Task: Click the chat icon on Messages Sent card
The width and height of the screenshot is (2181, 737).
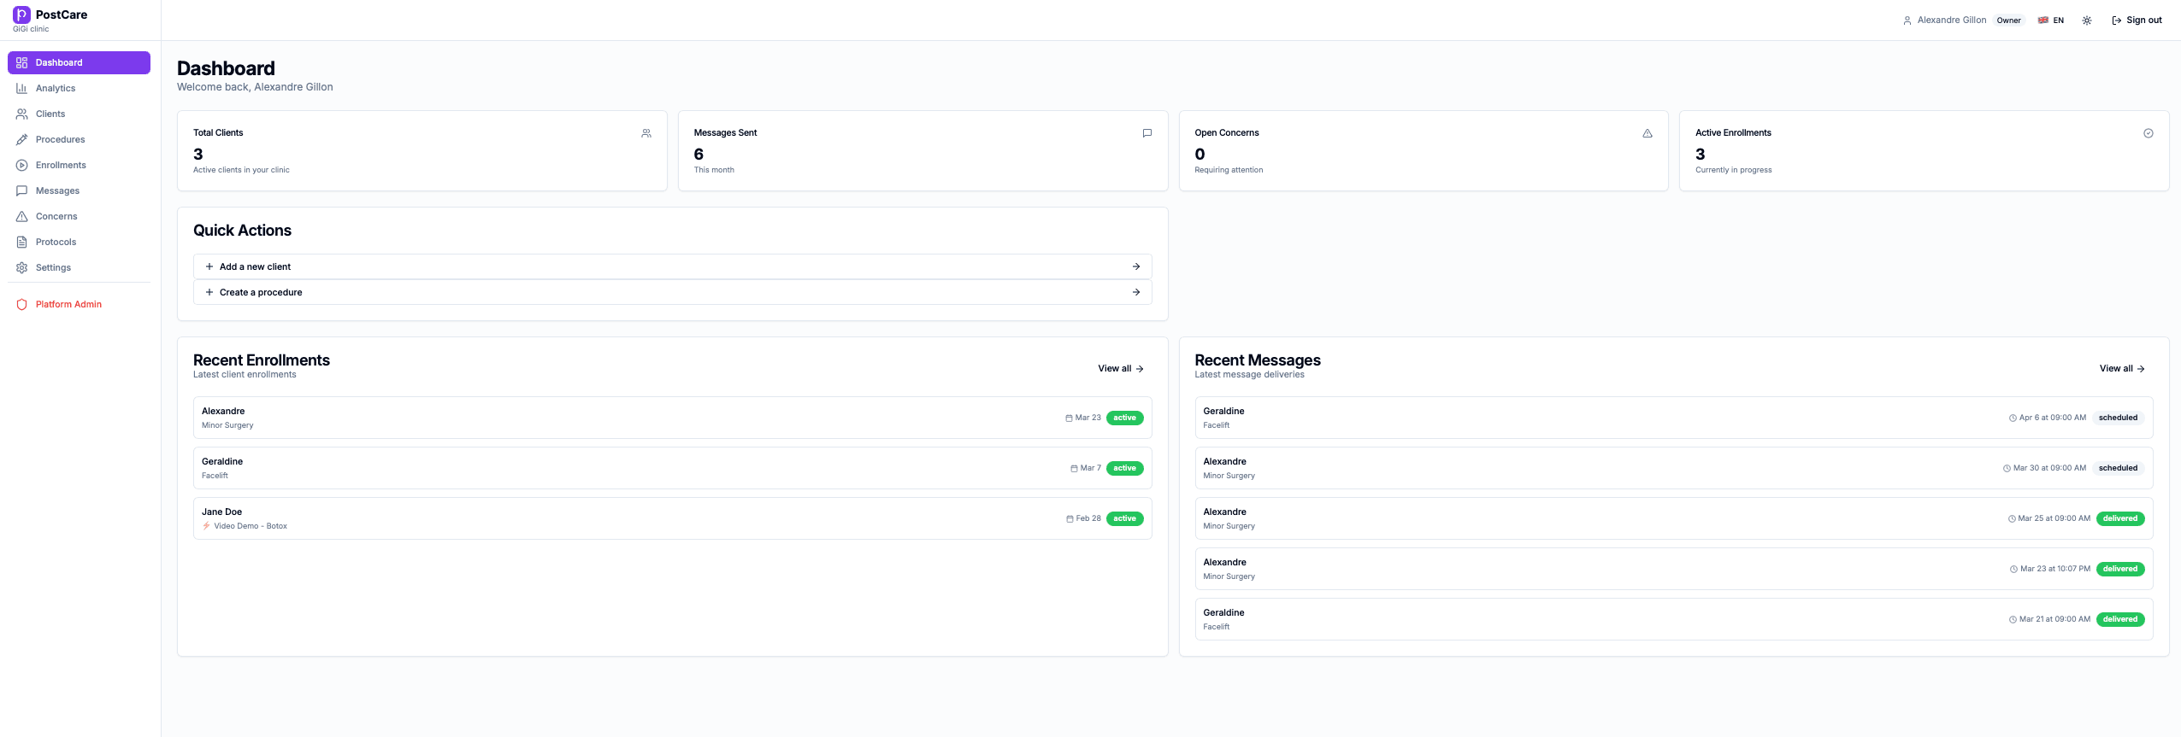Action: point(1147,133)
